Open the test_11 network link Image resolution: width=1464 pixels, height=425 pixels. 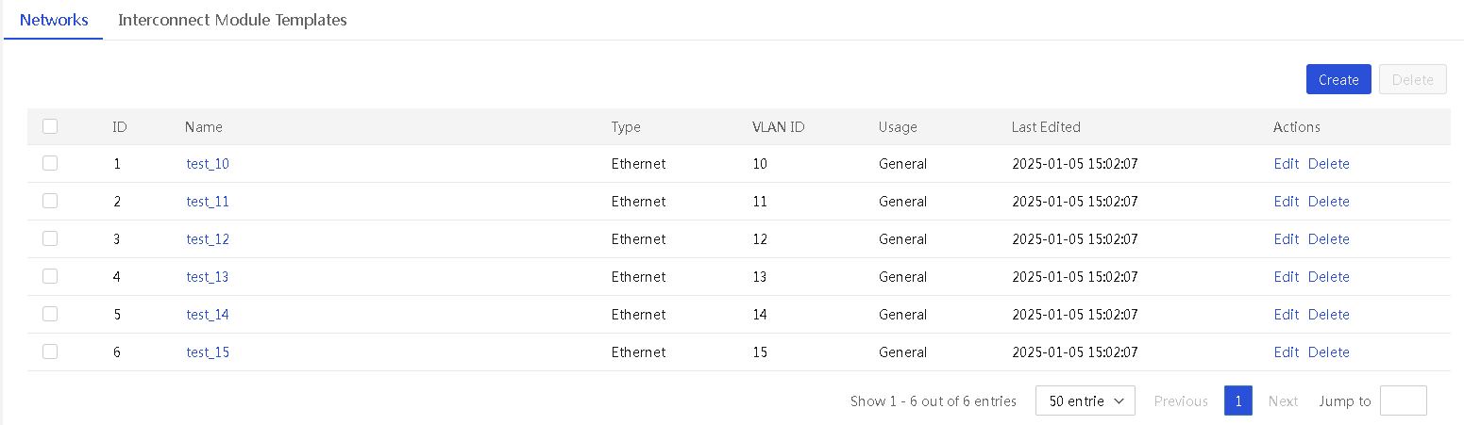[208, 202]
